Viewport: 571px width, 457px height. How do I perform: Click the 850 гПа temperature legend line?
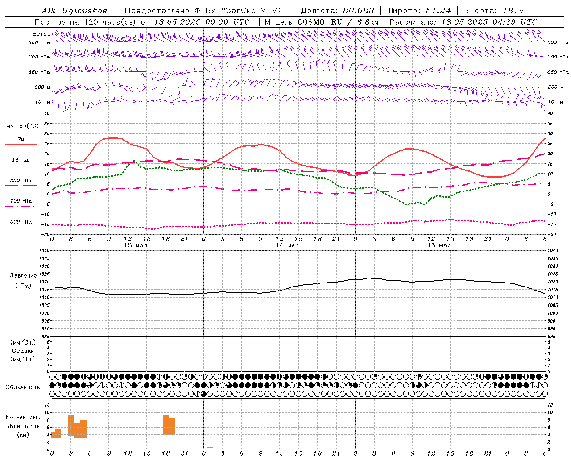coord(21,185)
